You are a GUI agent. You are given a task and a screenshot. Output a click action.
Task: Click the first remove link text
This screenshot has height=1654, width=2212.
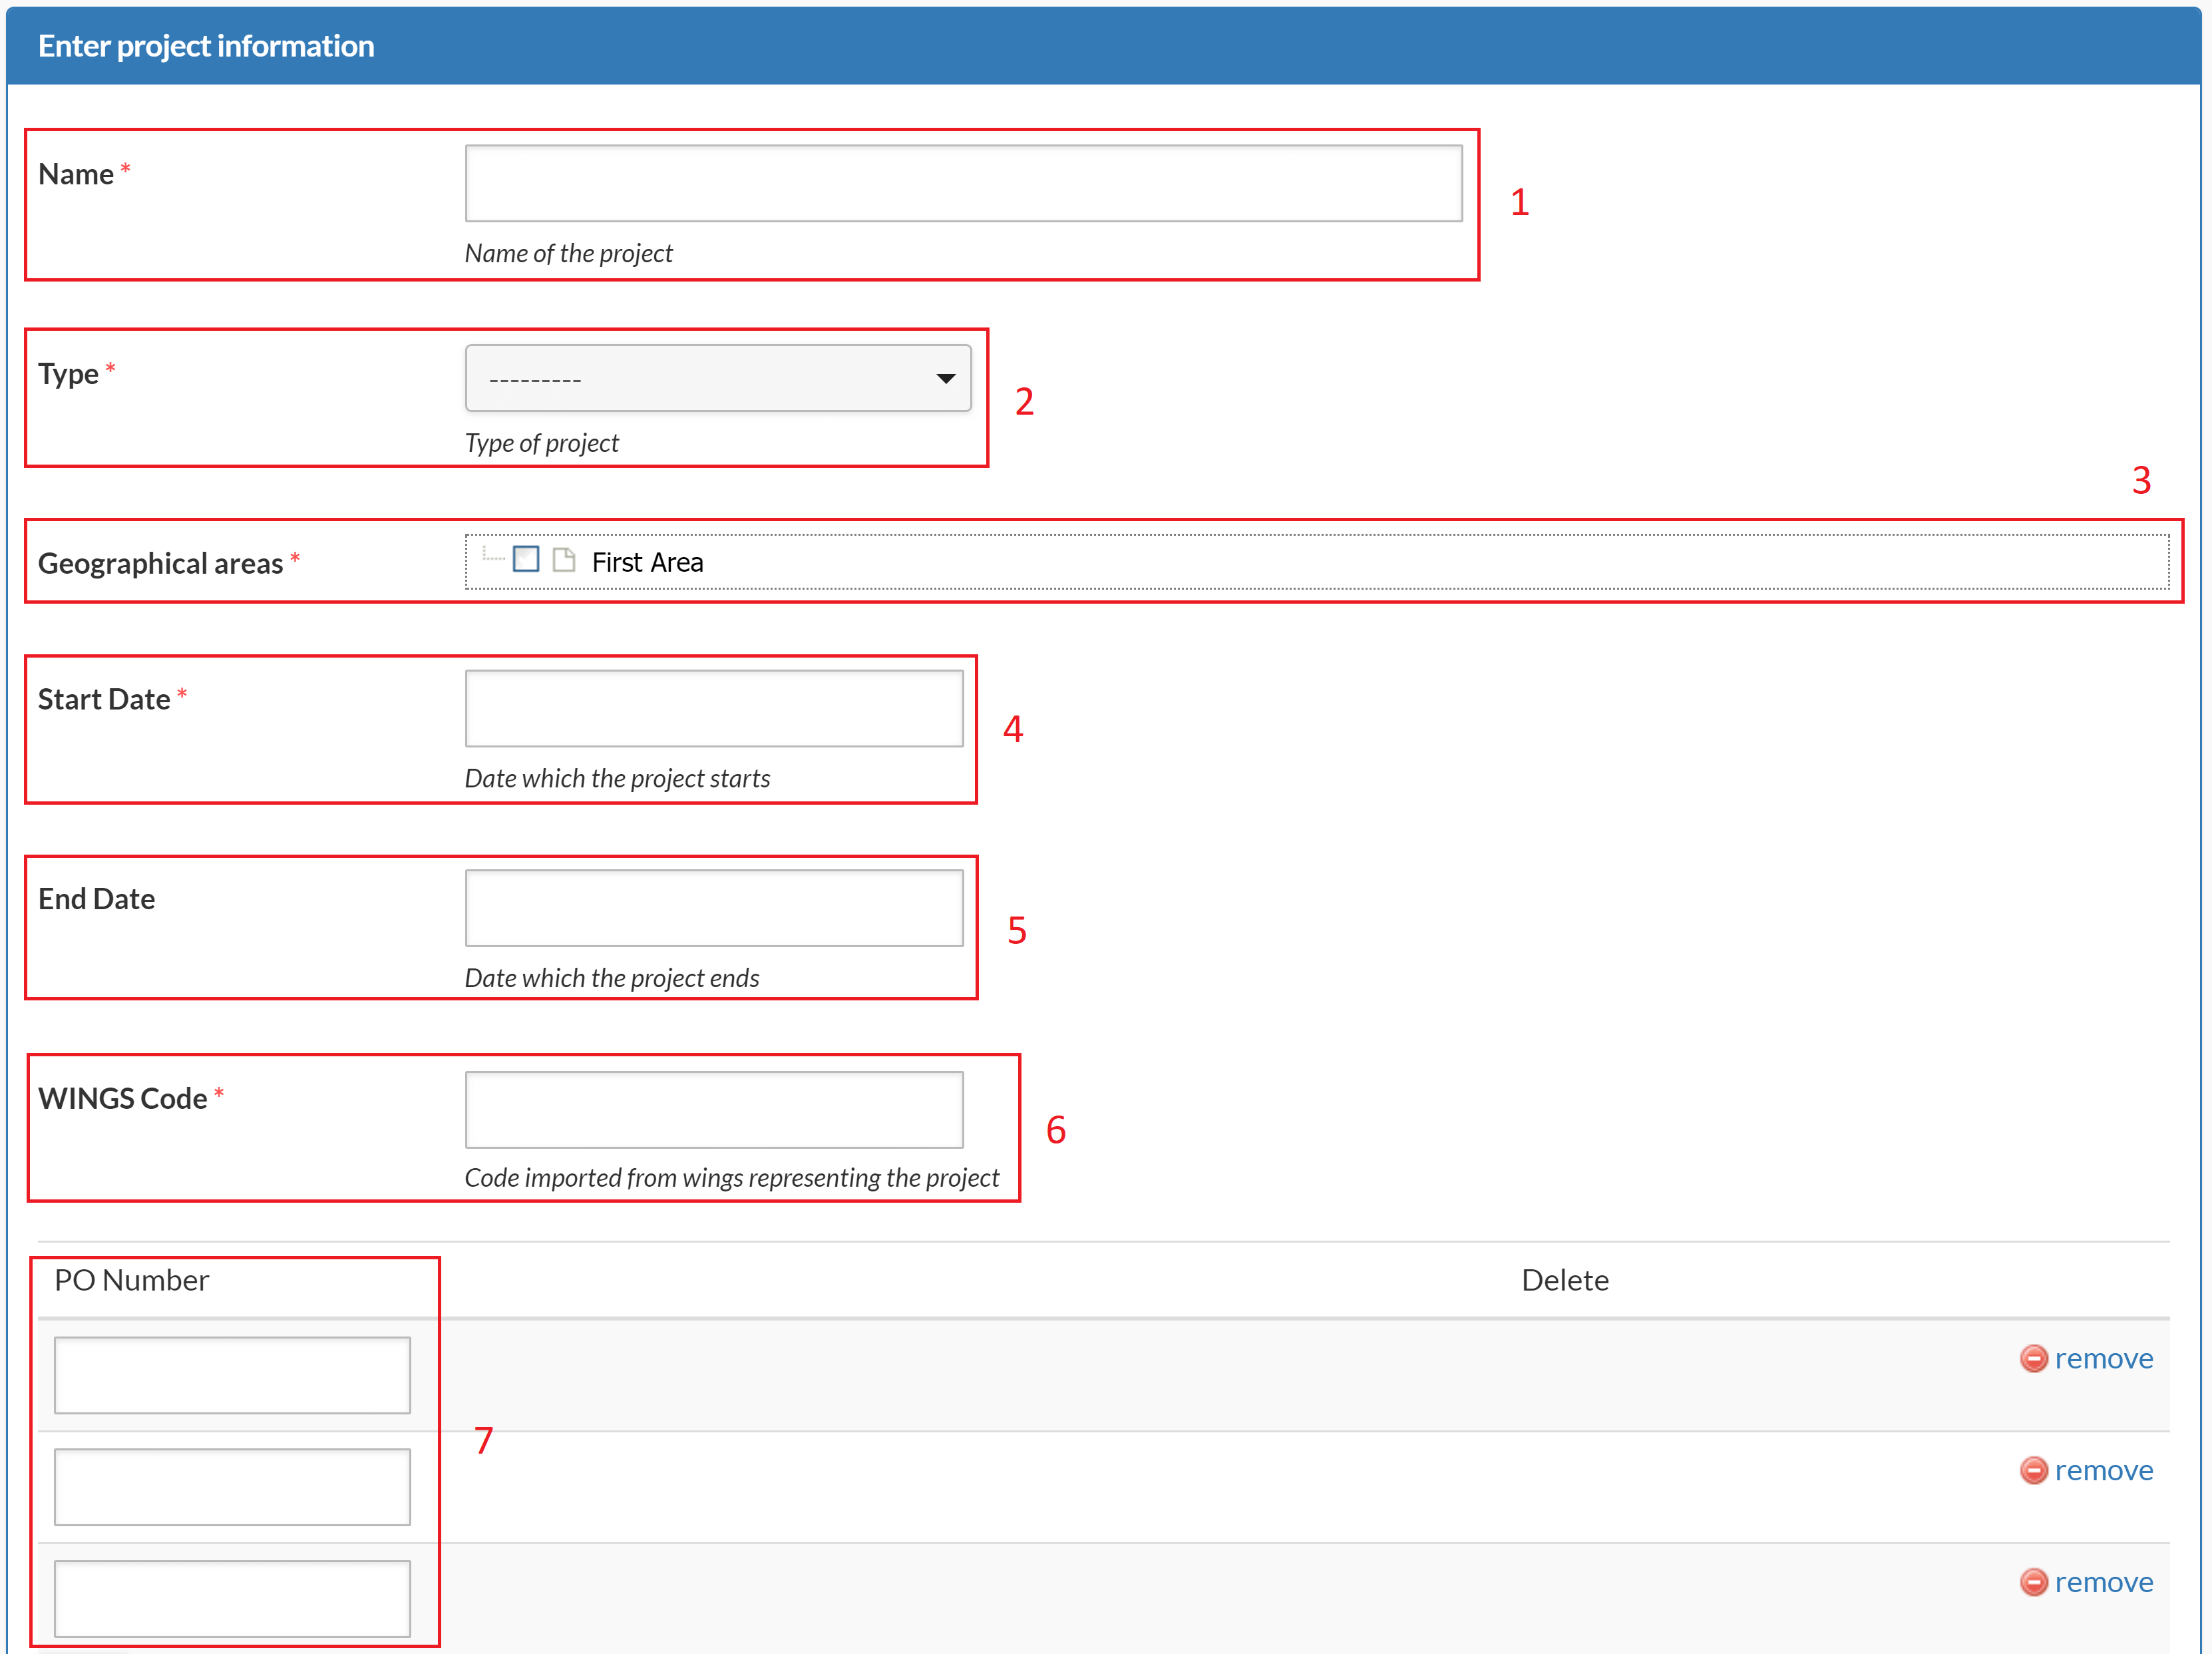[x=2103, y=1358]
